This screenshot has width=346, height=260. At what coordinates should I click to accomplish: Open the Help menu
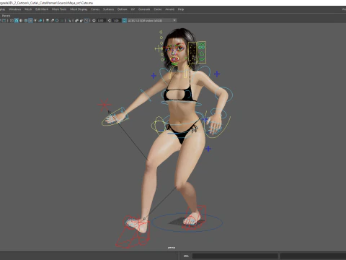click(181, 9)
